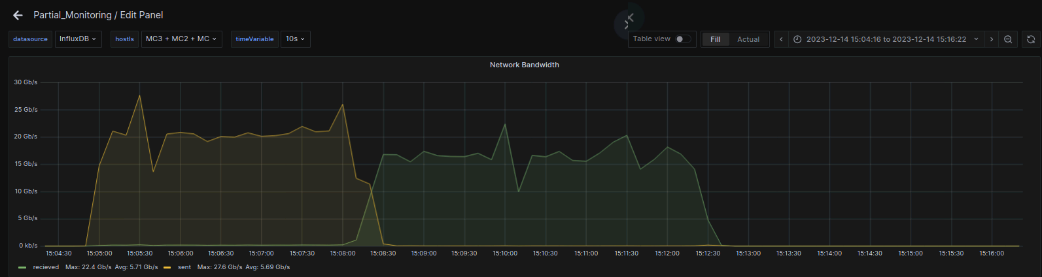This screenshot has height=277, width=1042.
Task: Click the 15:10:00 time axis label
Action: 505,253
